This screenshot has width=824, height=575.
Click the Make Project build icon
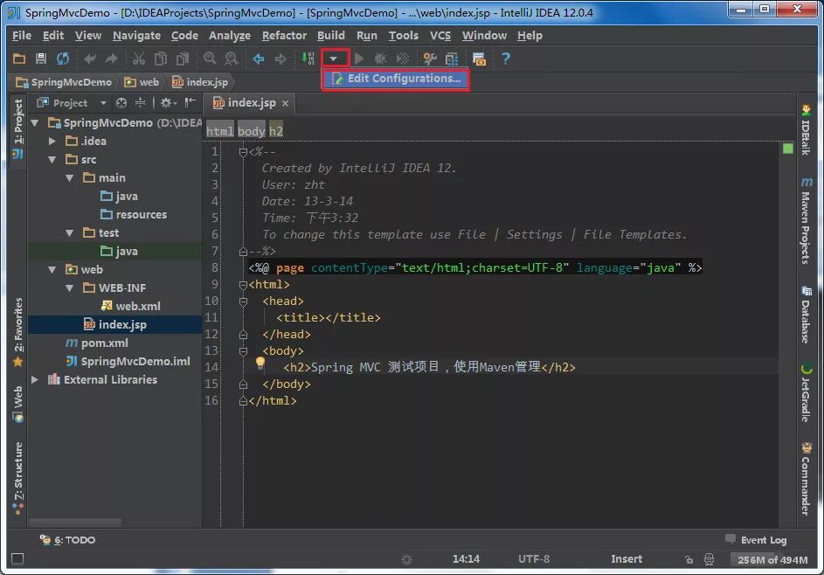tap(308, 59)
